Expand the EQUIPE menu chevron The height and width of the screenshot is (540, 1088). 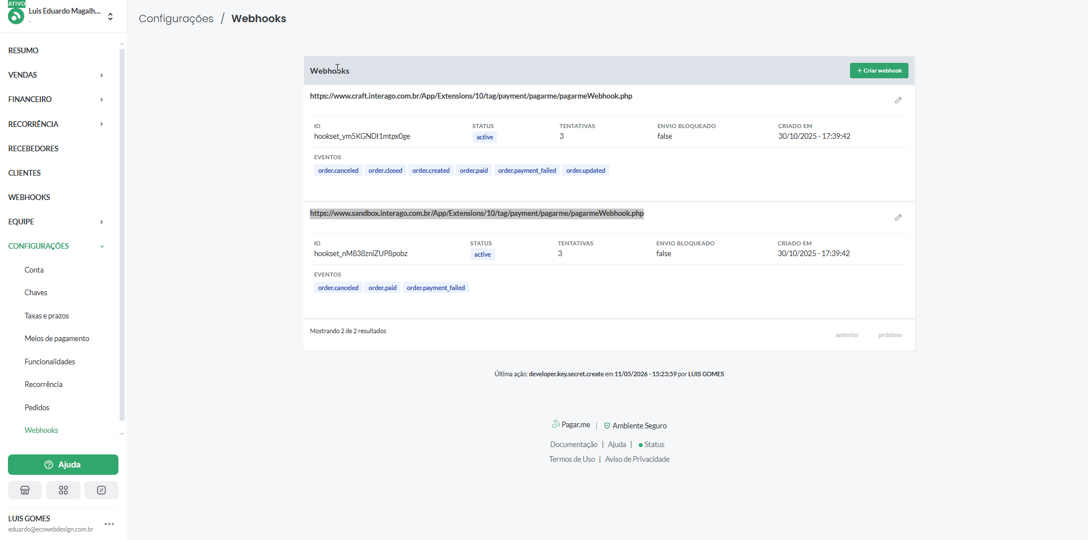pyautogui.click(x=101, y=222)
